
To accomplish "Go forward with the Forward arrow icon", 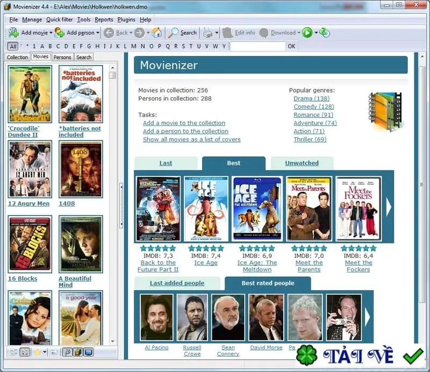I will click(x=139, y=33).
